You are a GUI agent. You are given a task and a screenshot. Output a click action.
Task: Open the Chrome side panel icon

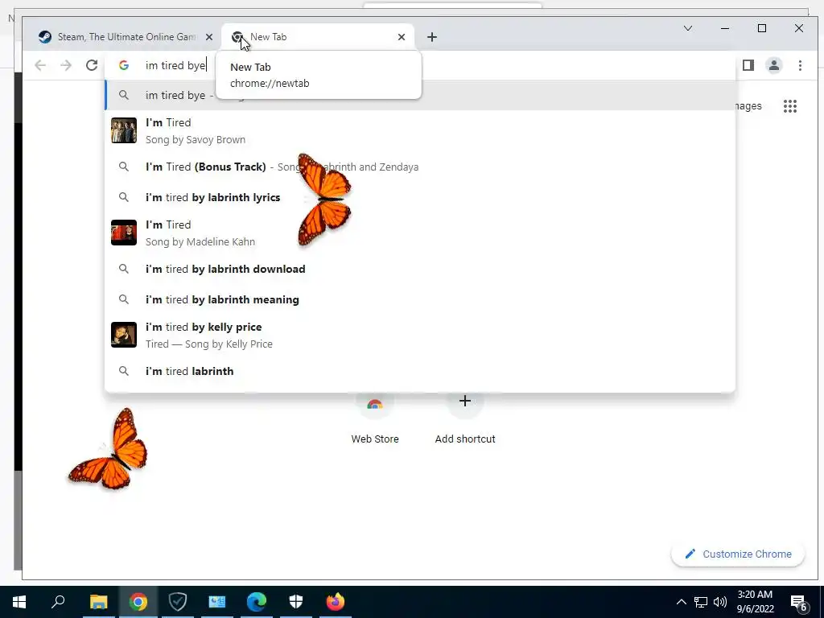[x=748, y=65]
